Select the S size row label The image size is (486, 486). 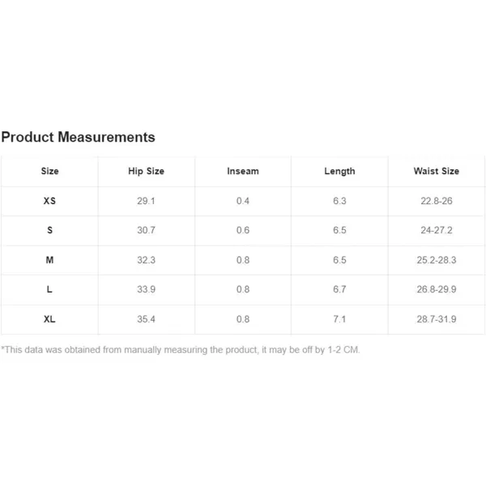pos(49,230)
